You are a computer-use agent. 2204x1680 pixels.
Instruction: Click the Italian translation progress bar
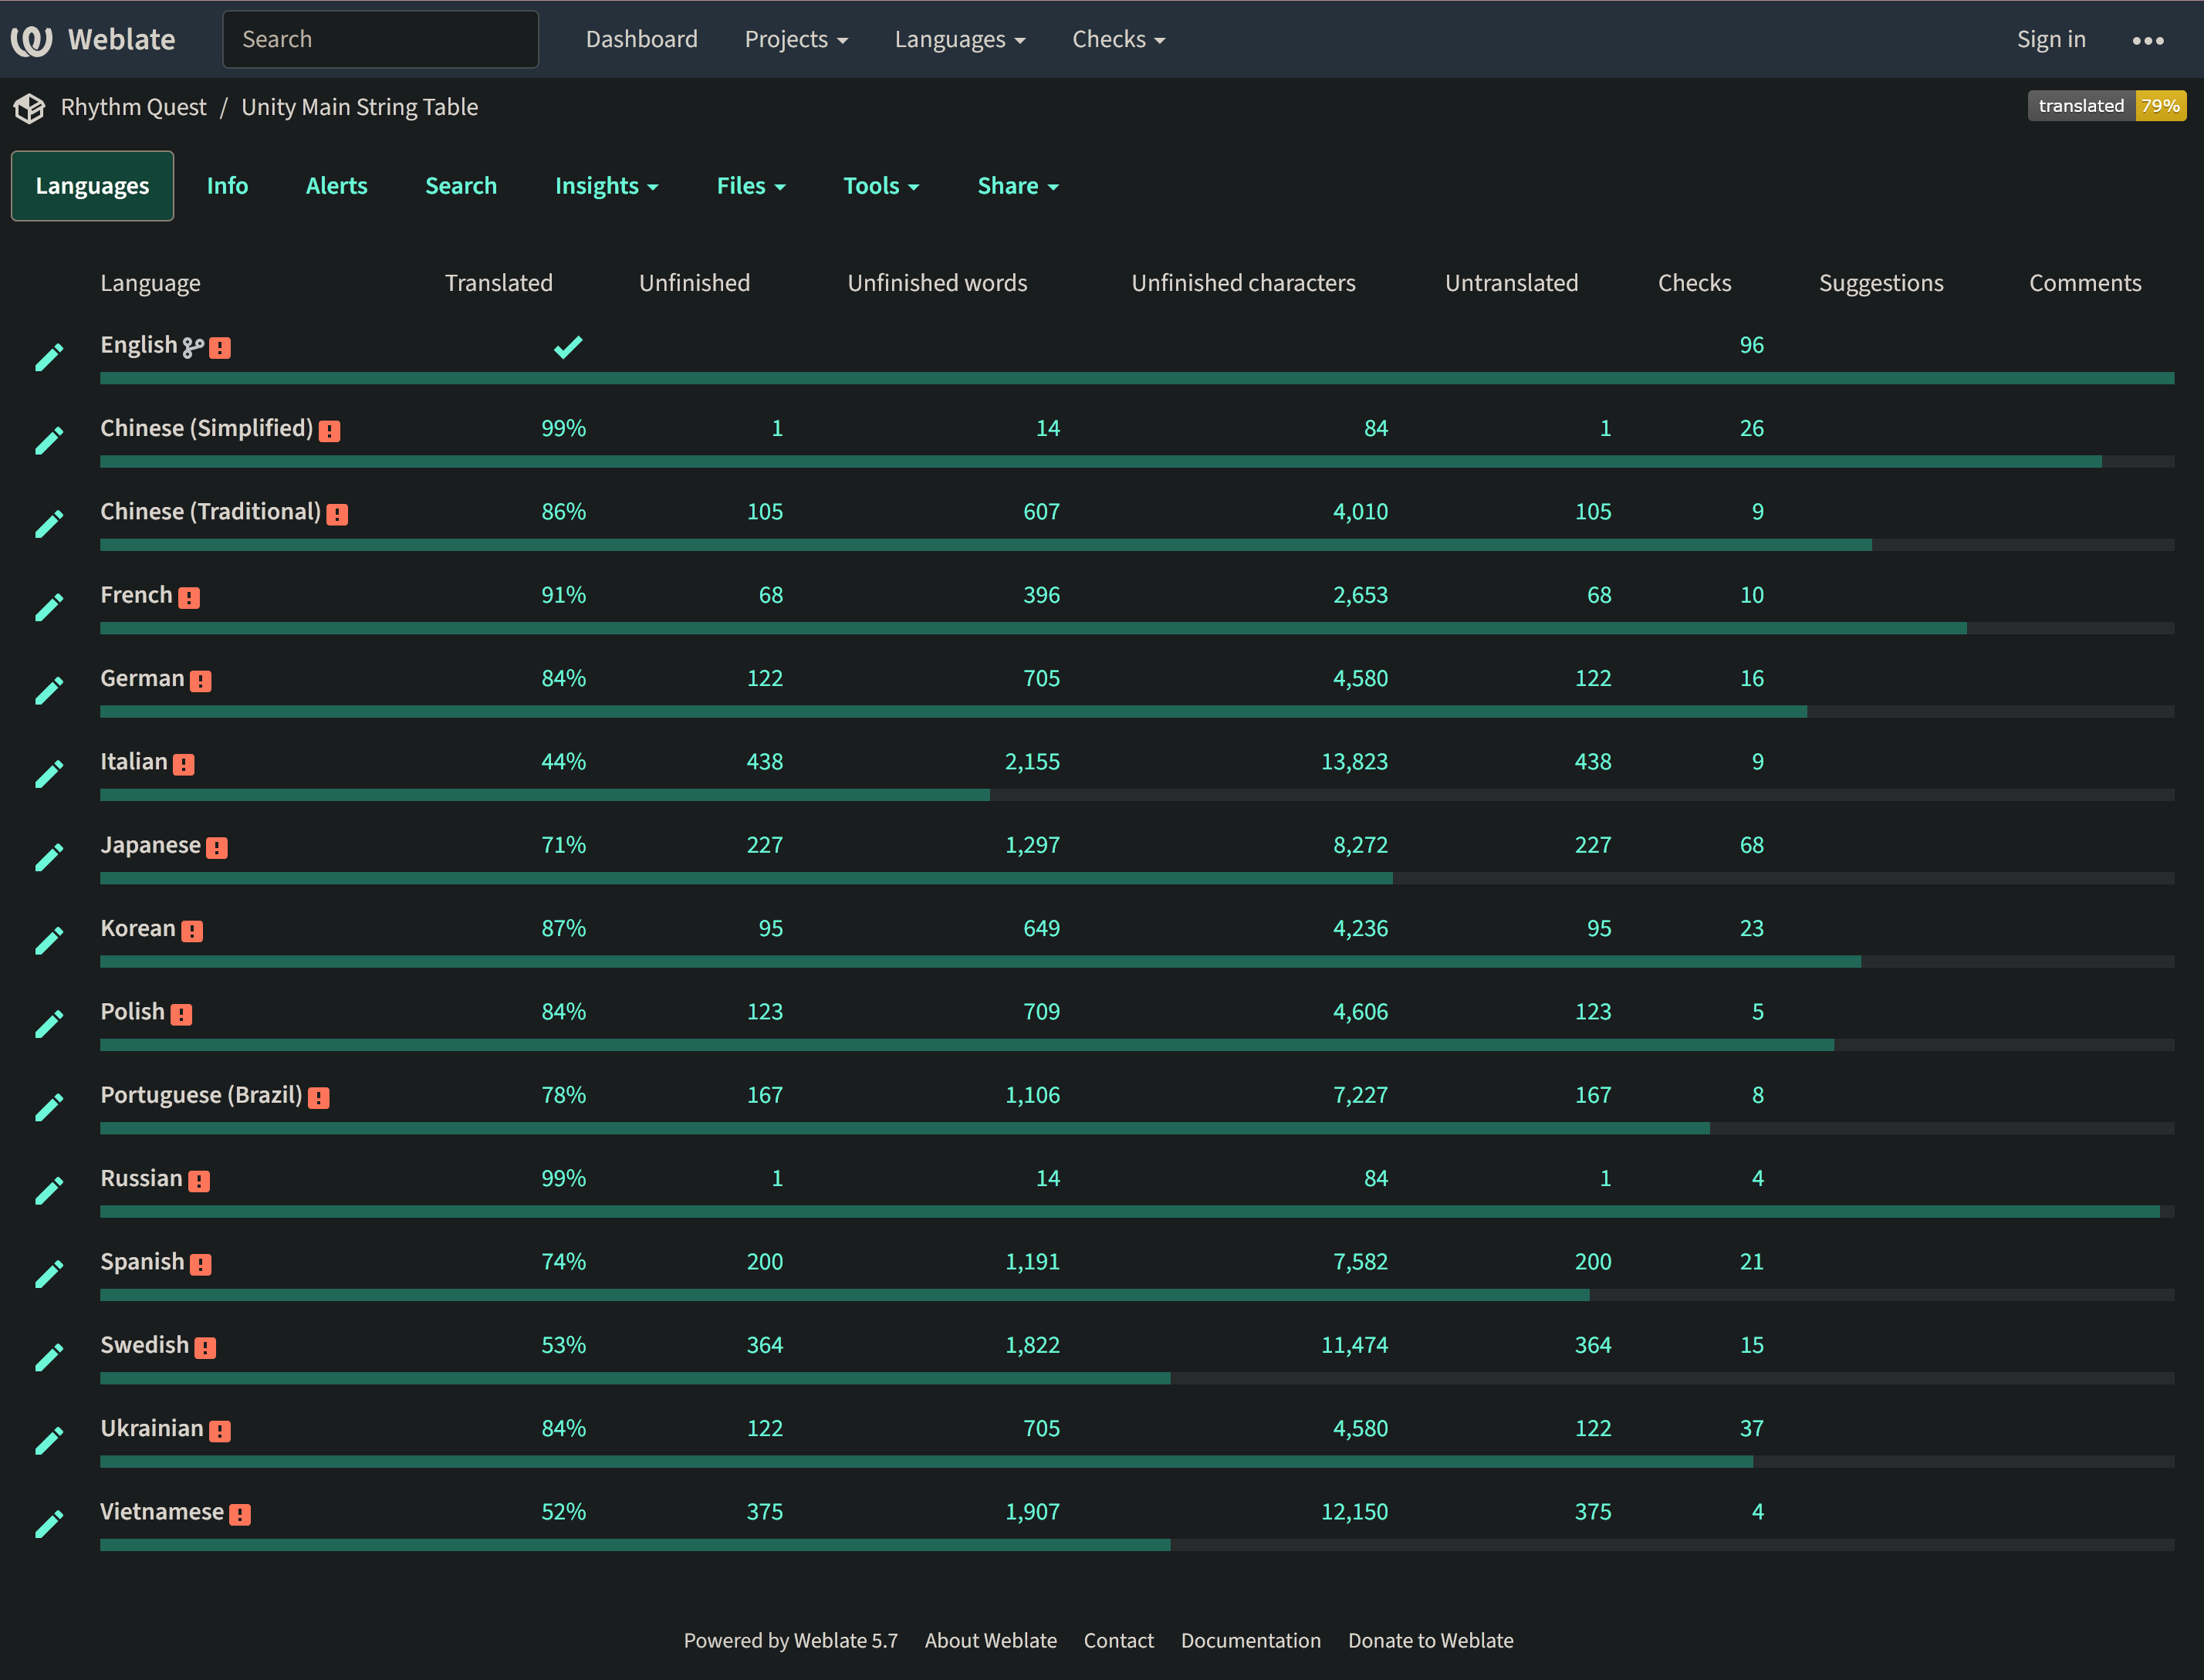click(1137, 795)
